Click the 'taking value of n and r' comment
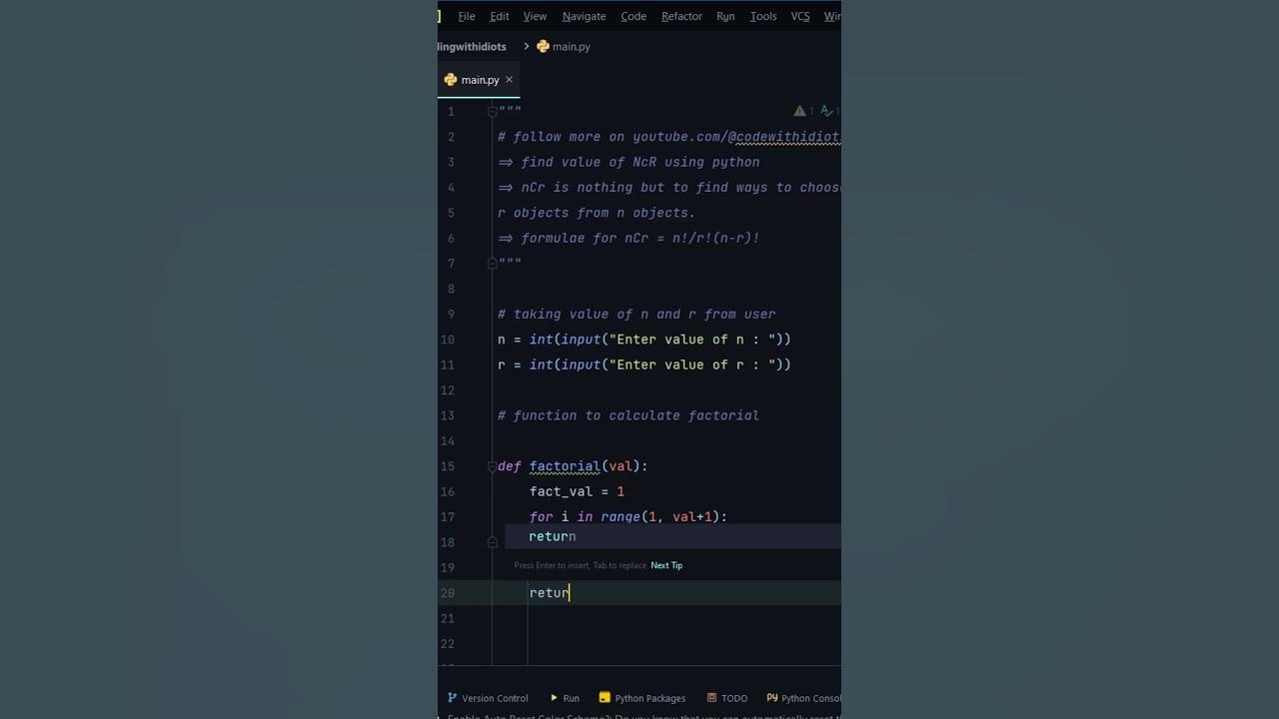This screenshot has width=1279, height=719. [637, 314]
